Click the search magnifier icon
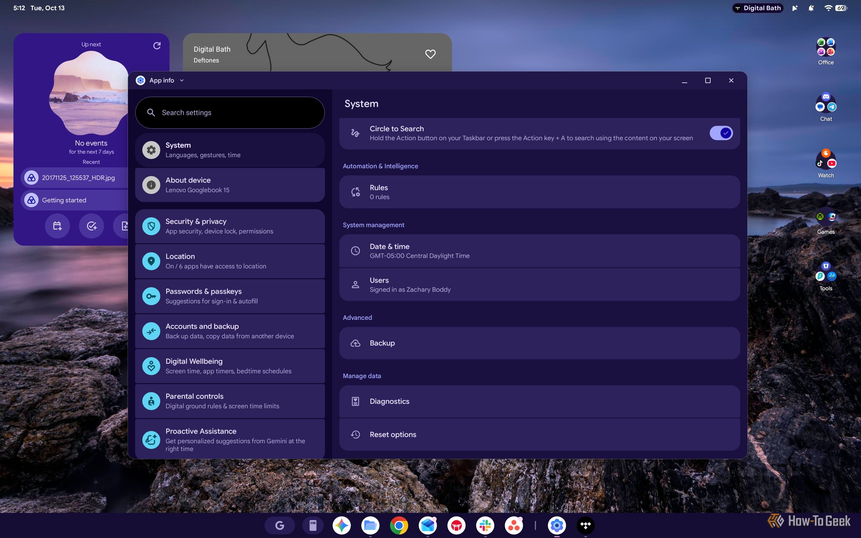861x538 pixels. coord(151,112)
